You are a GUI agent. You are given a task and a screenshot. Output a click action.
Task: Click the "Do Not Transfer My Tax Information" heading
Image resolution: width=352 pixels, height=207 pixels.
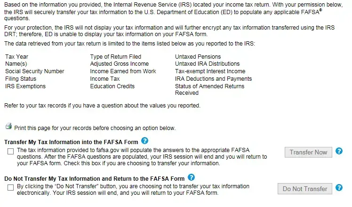tap(94, 179)
